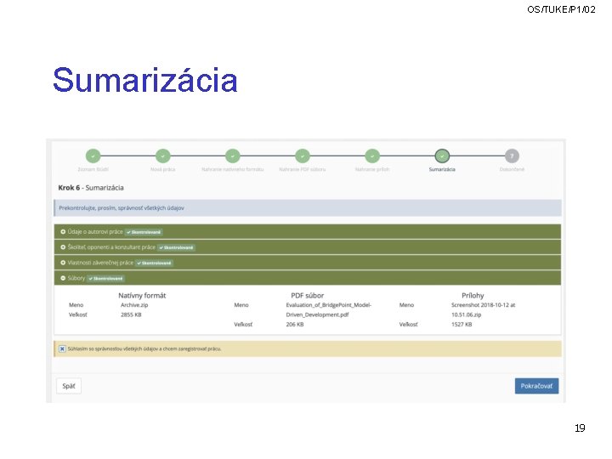Click the 'Prekontrolujte, prosím, správnosť' info banner
Viewport: 612px width, 459px height.
tap(308, 208)
